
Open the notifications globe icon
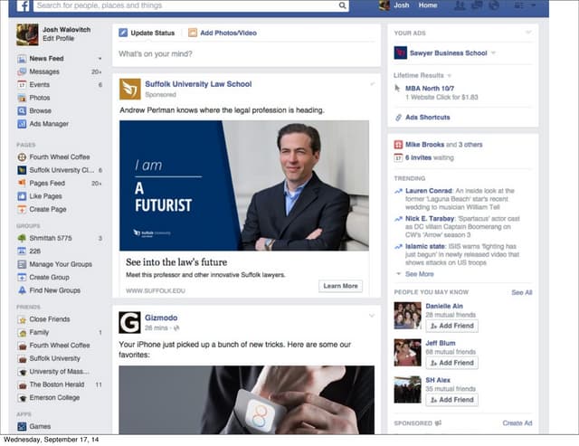tap(494, 5)
